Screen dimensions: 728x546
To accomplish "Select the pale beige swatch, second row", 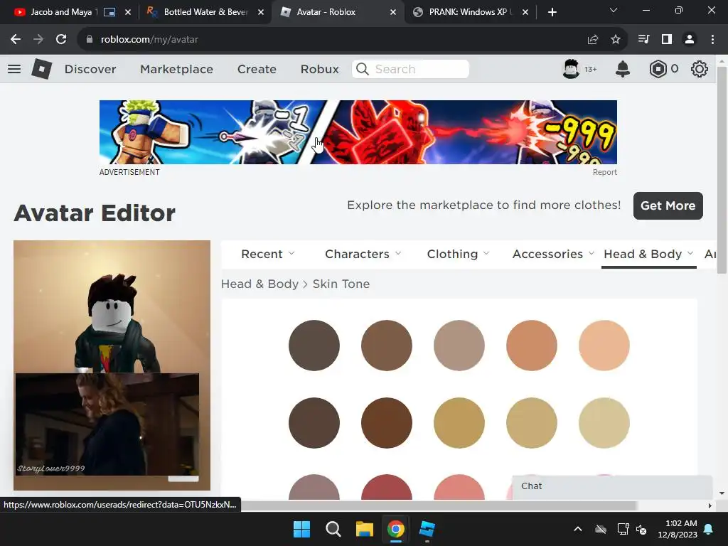I will (604, 423).
